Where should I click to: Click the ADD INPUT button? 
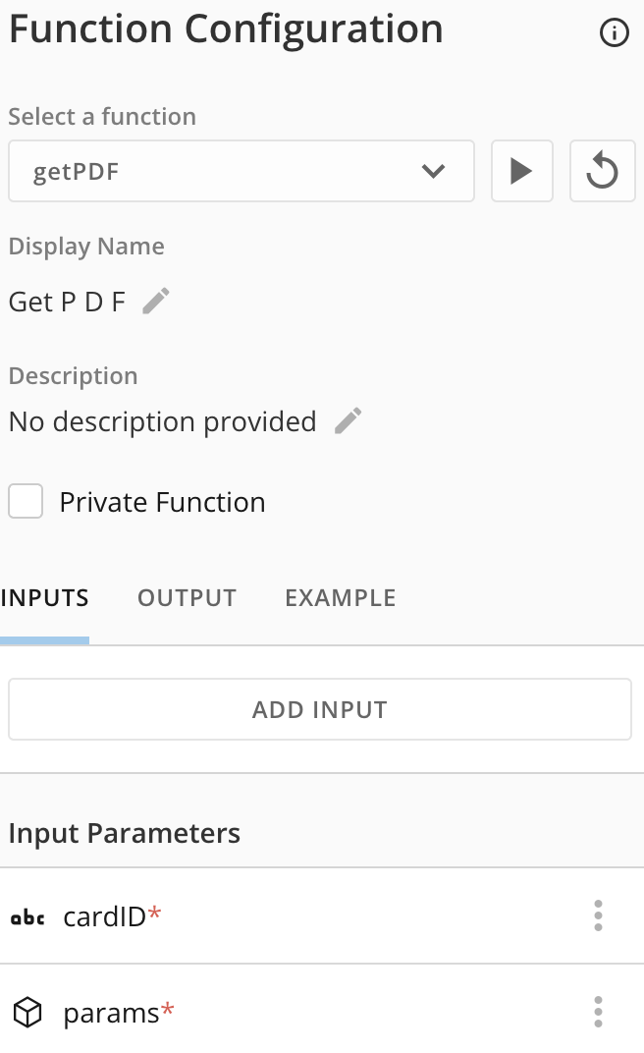coord(320,708)
